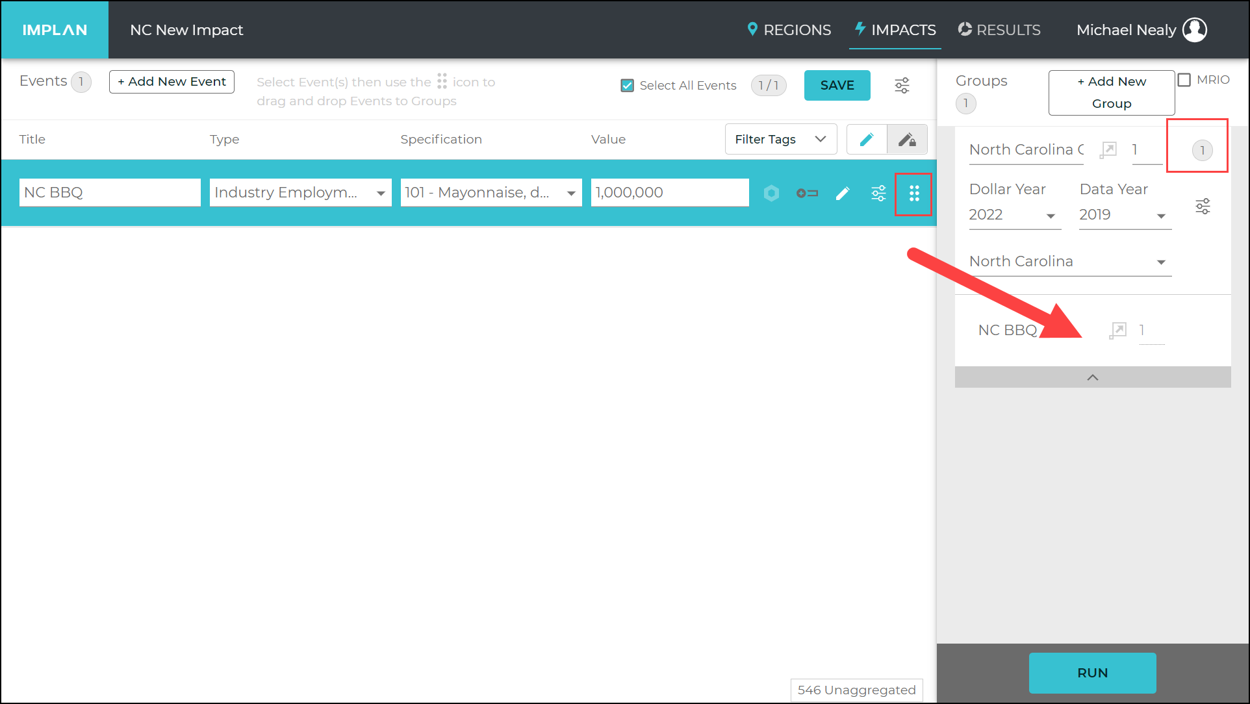Image resolution: width=1250 pixels, height=704 pixels.
Task: Click 546 Unaggregated label
Action: 856,690
